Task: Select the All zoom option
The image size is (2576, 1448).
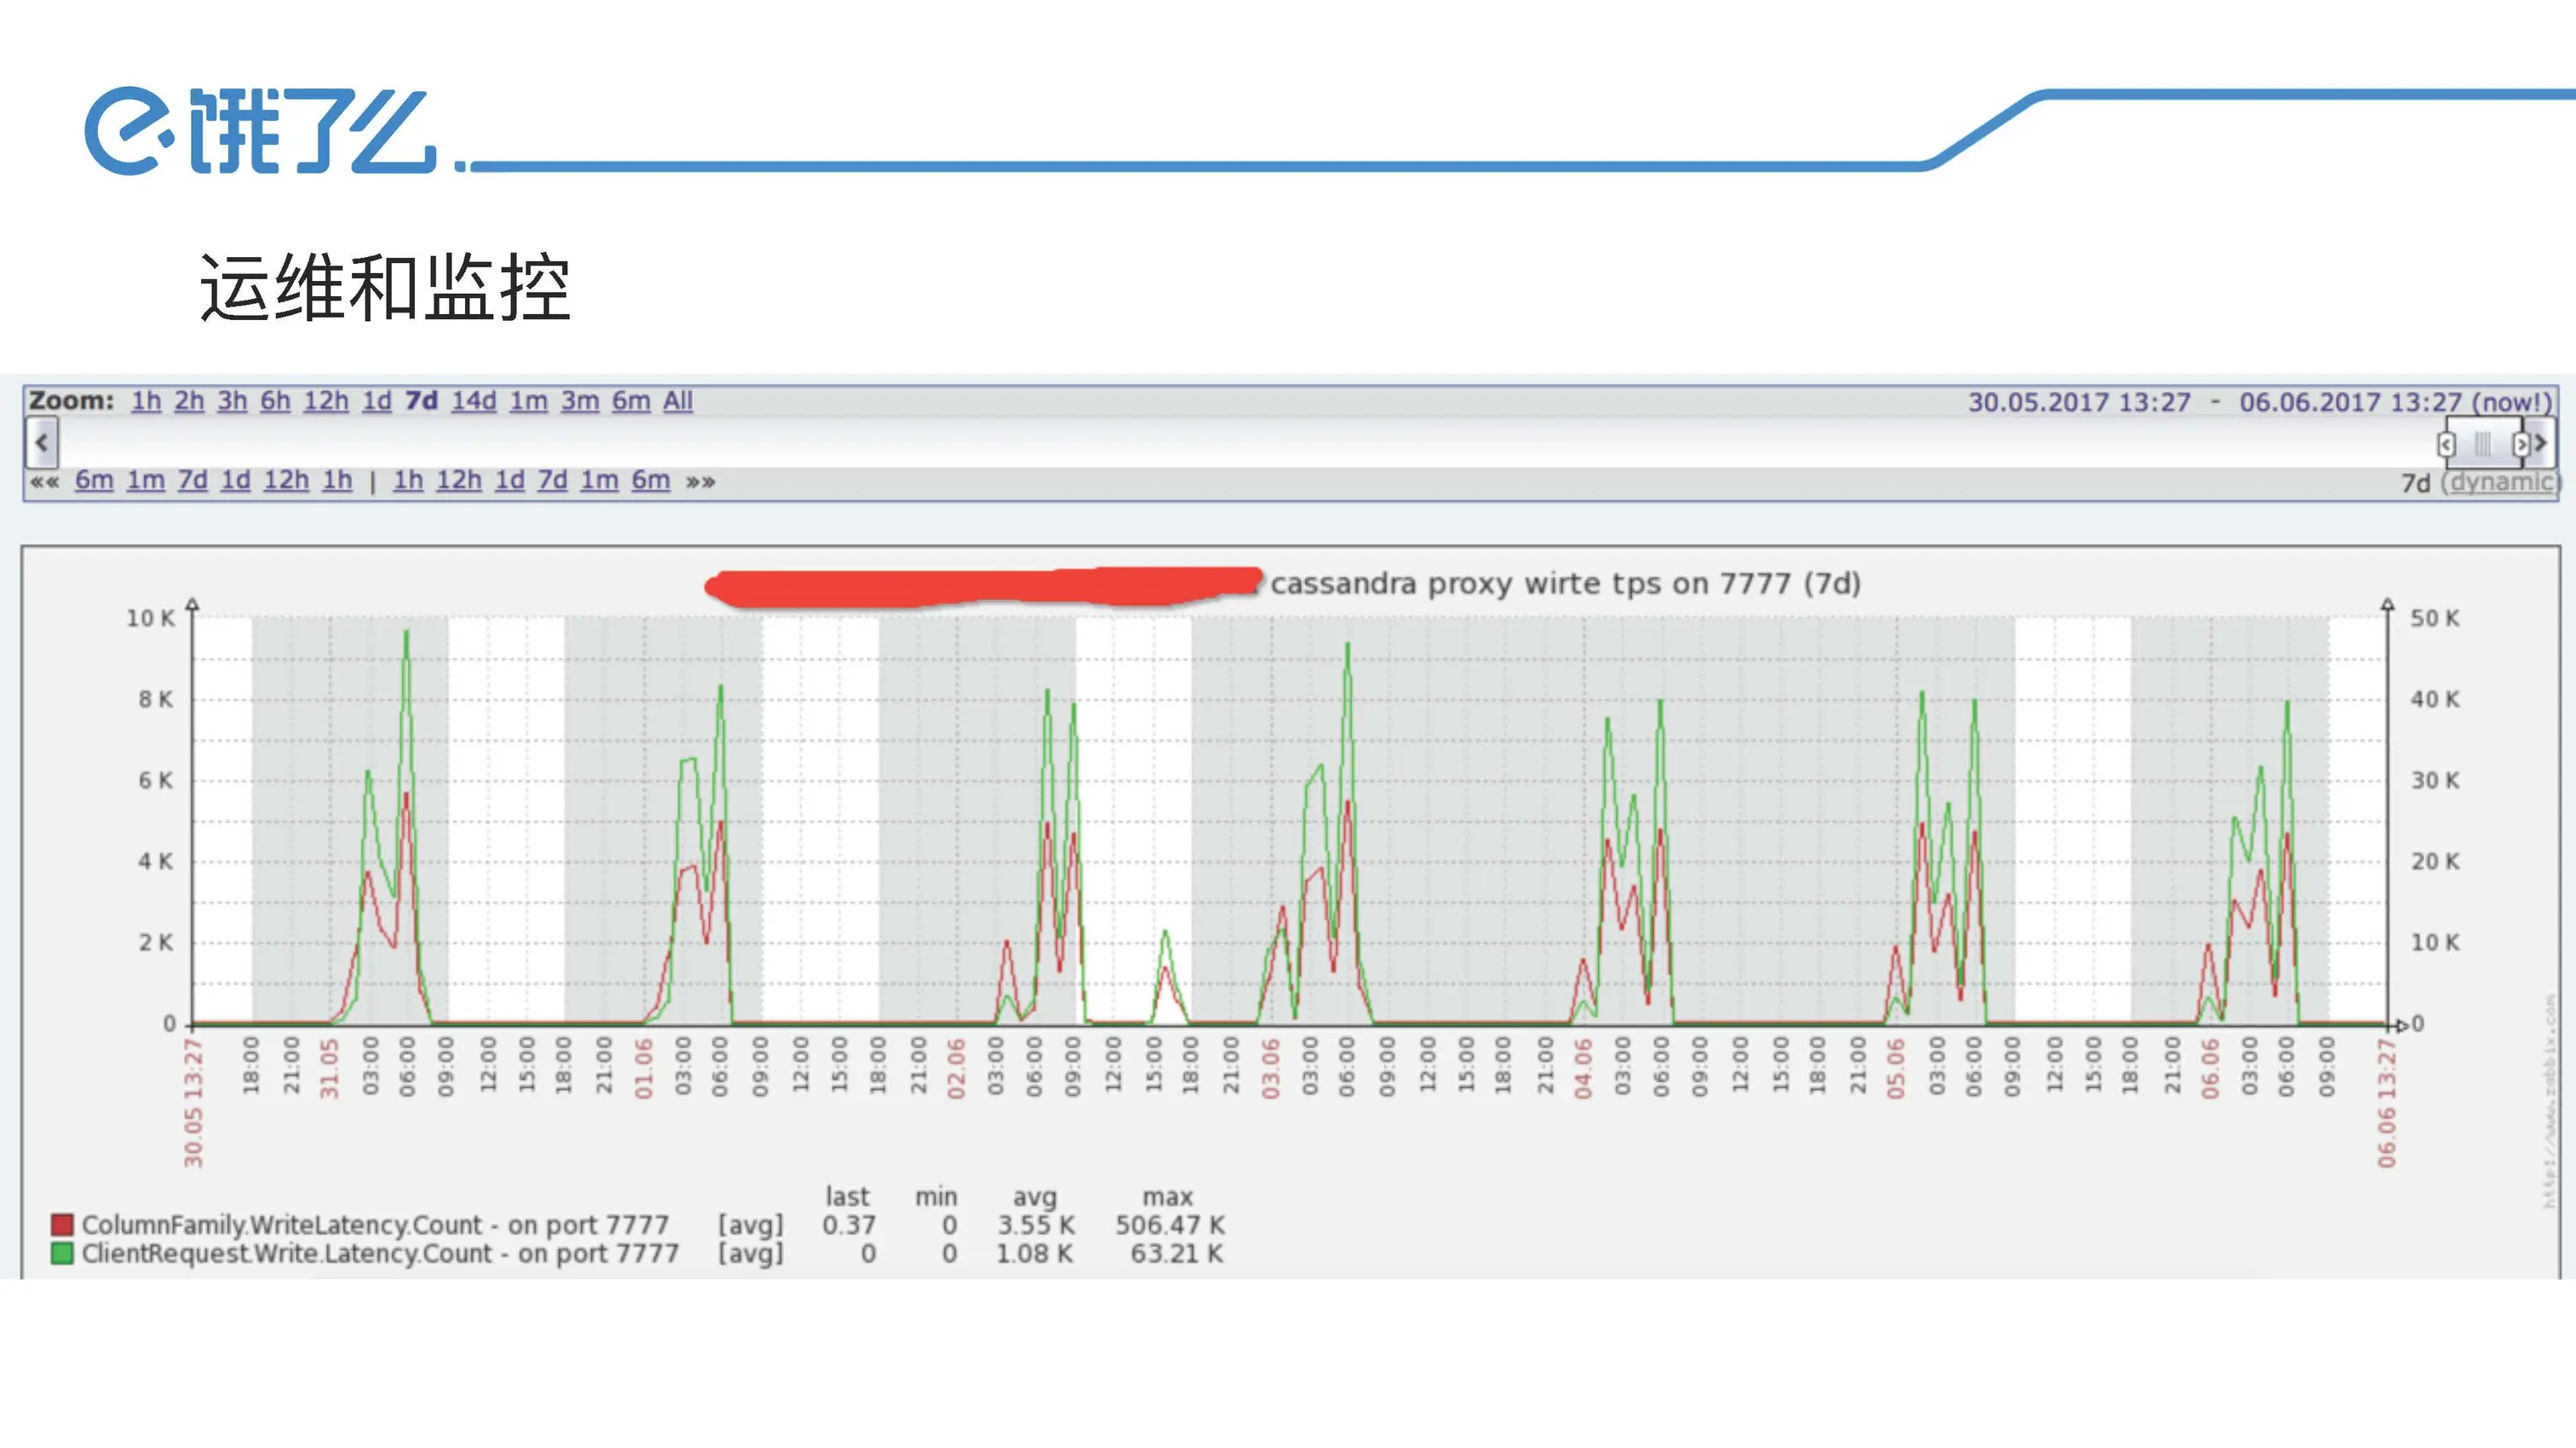Action: pyautogui.click(x=678, y=401)
